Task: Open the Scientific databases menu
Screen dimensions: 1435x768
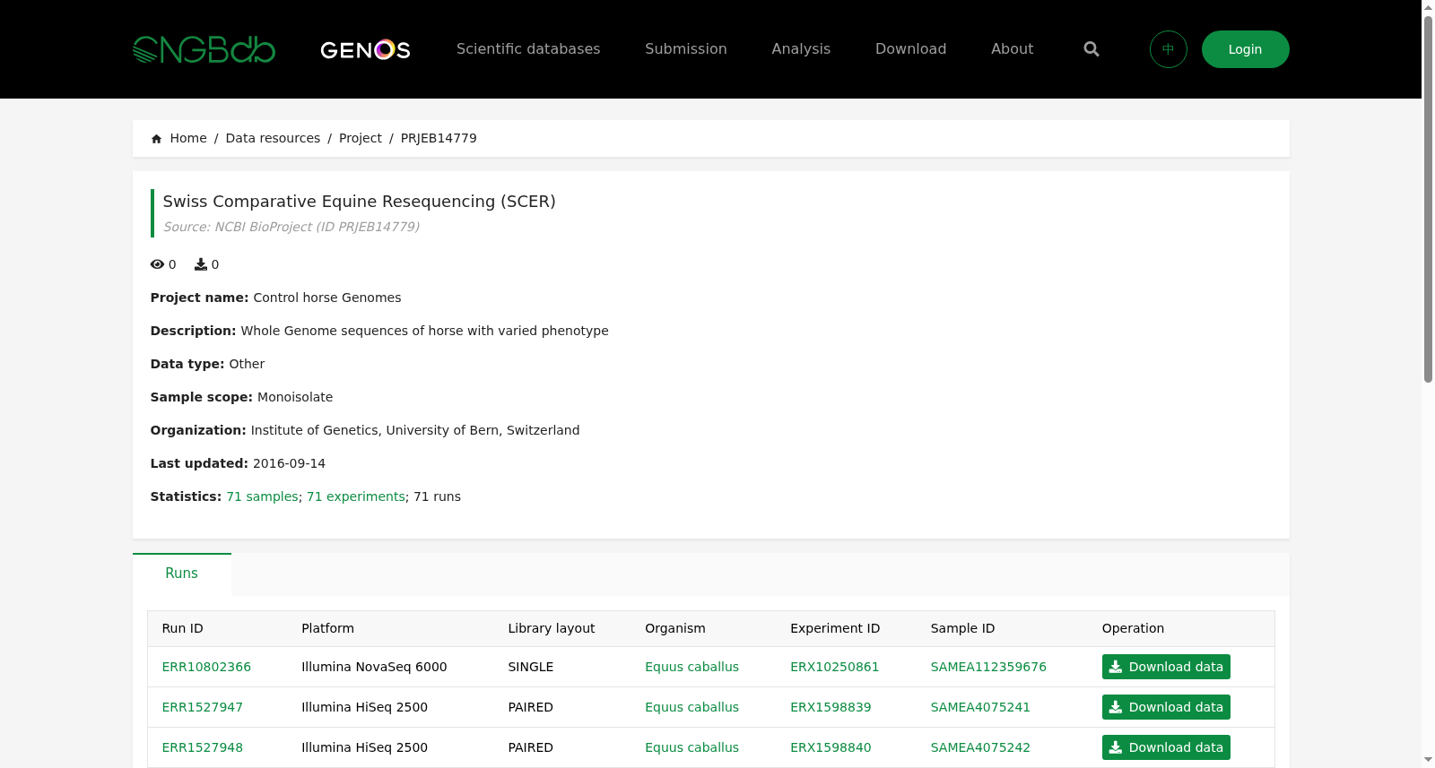Action: tap(528, 49)
